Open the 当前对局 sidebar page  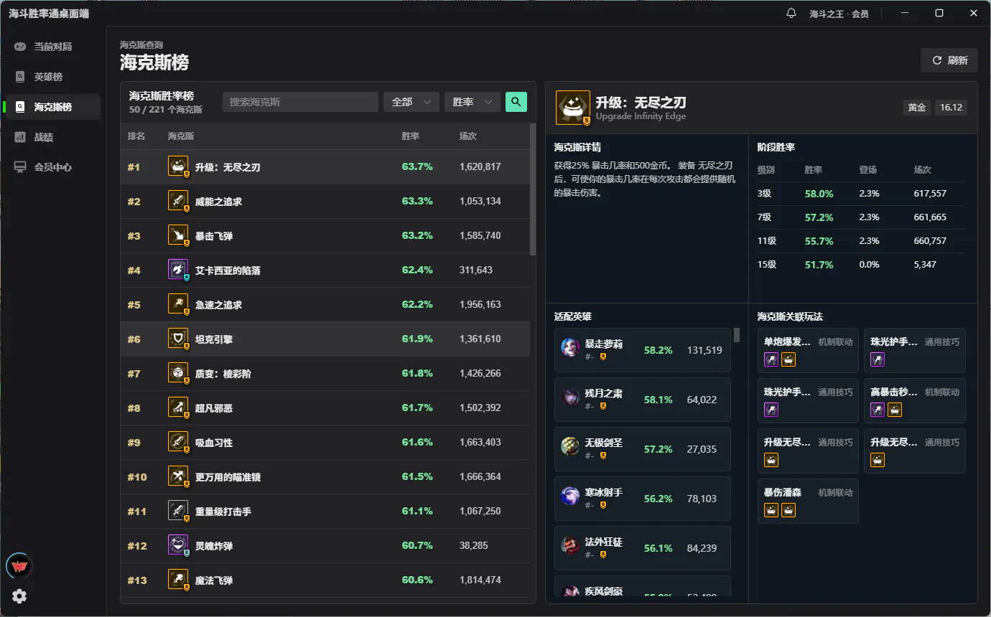53,47
